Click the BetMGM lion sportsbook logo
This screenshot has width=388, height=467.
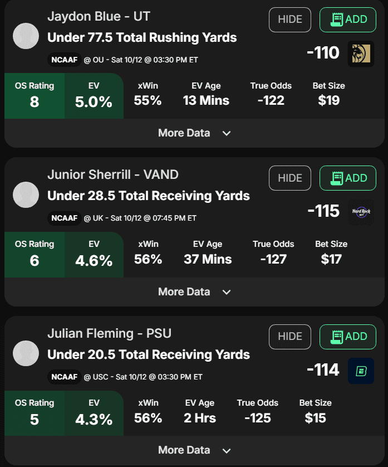point(361,53)
